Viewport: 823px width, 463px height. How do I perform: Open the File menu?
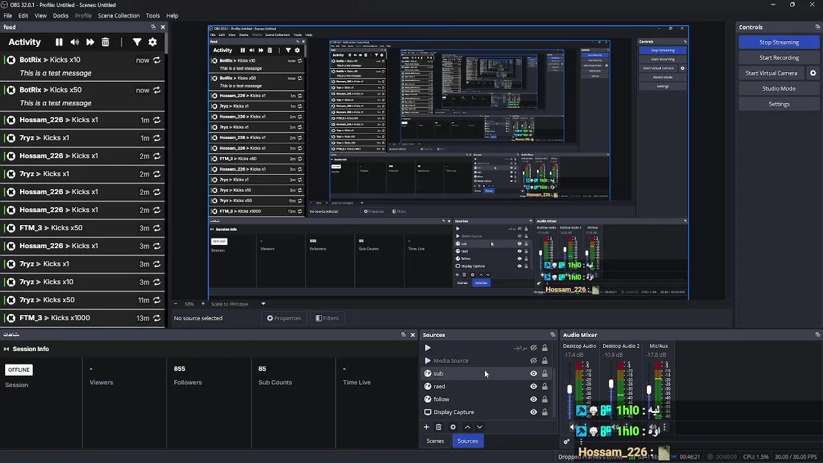(x=8, y=15)
